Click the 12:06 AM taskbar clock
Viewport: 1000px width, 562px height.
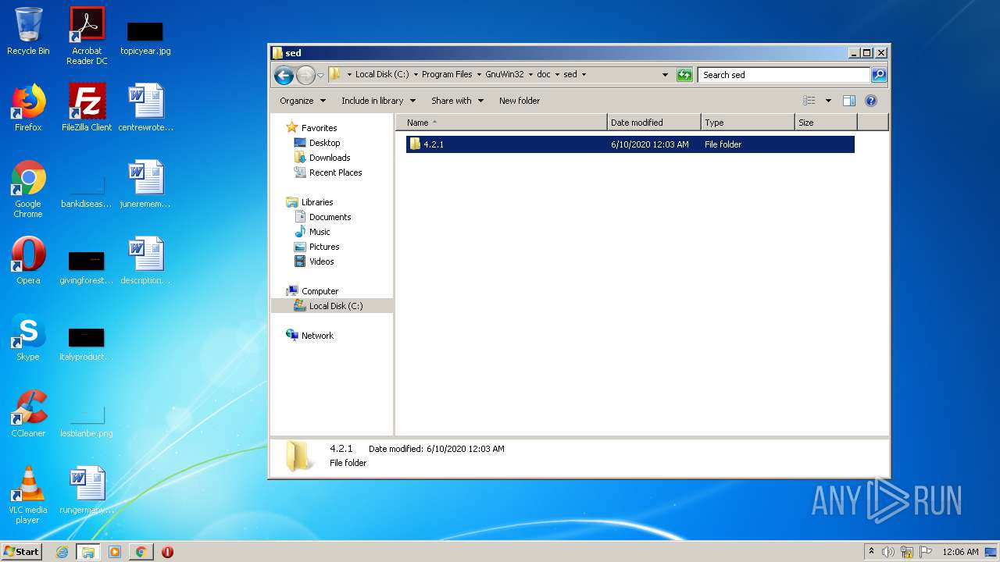[960, 552]
